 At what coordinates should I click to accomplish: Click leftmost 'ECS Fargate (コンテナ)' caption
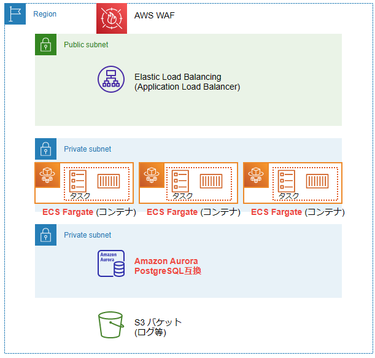(89, 212)
